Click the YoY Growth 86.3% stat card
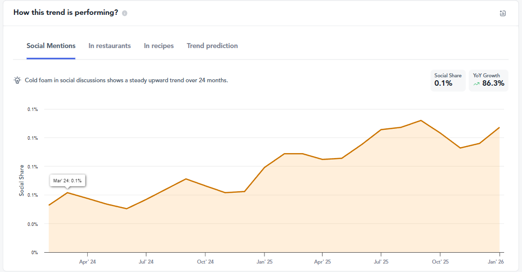 (488, 80)
